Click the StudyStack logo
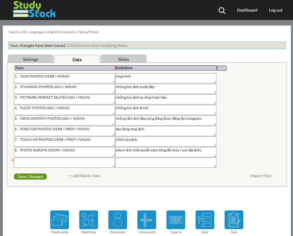293x236 pixels. (x=34, y=10)
